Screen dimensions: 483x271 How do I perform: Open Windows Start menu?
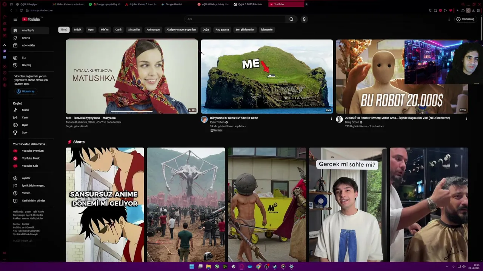pyautogui.click(x=192, y=266)
